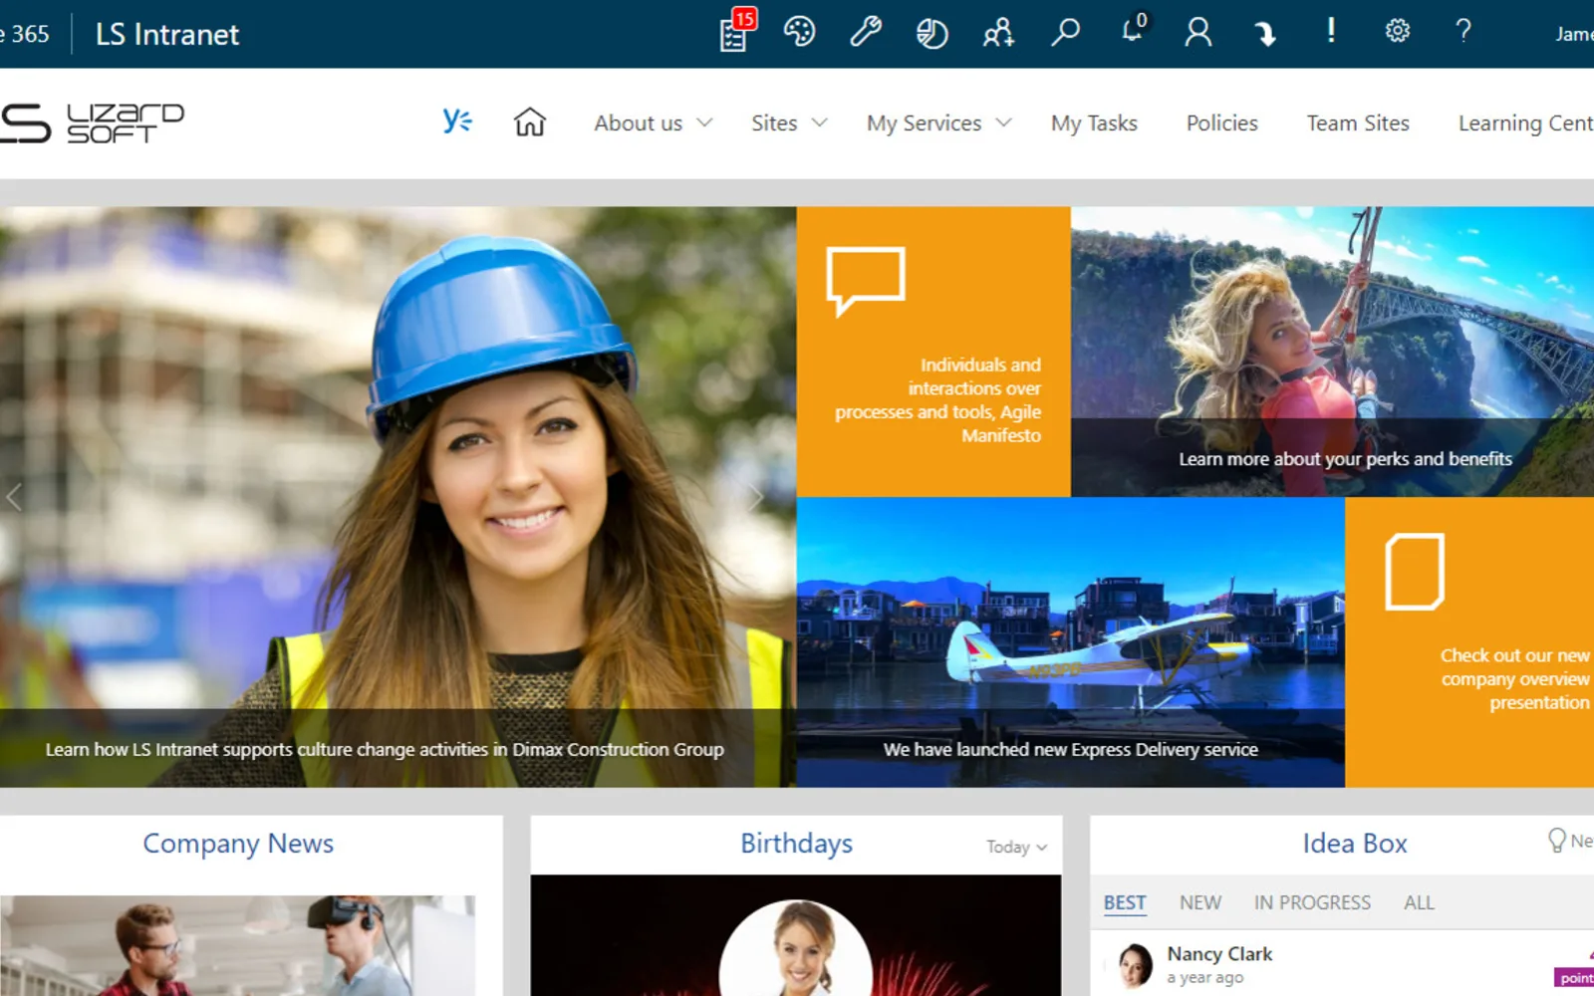The width and height of the screenshot is (1594, 996).
Task: Open Team Sites menu item
Action: (x=1358, y=123)
